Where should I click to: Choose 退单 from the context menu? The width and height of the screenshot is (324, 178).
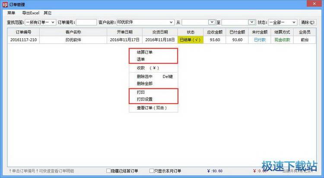[153, 59]
